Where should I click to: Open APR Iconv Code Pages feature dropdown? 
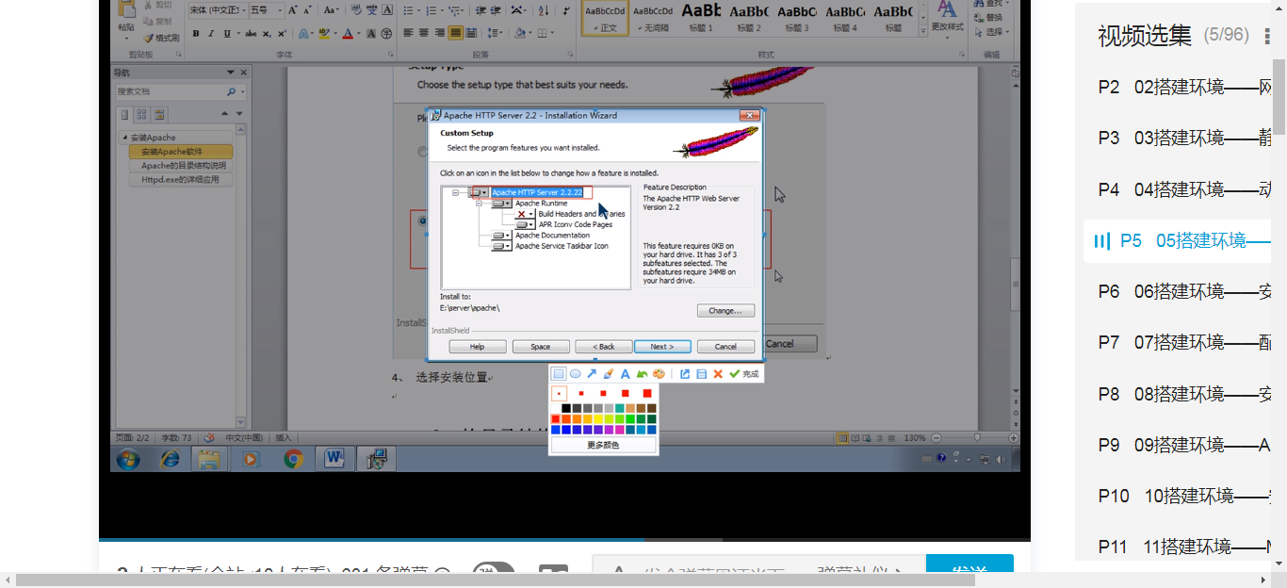click(525, 224)
